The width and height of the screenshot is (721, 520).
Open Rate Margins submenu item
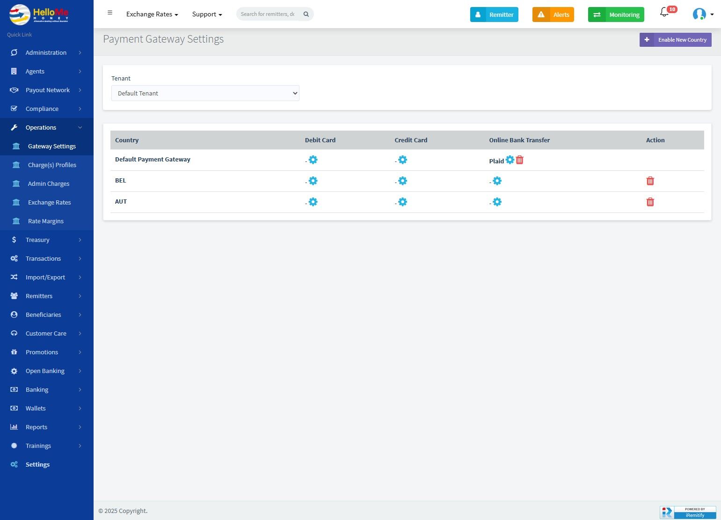click(x=47, y=221)
